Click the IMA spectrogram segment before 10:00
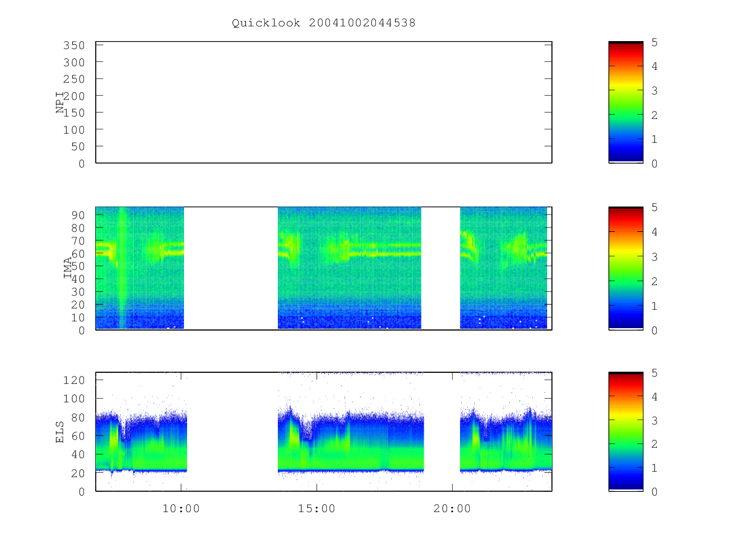 (x=140, y=268)
